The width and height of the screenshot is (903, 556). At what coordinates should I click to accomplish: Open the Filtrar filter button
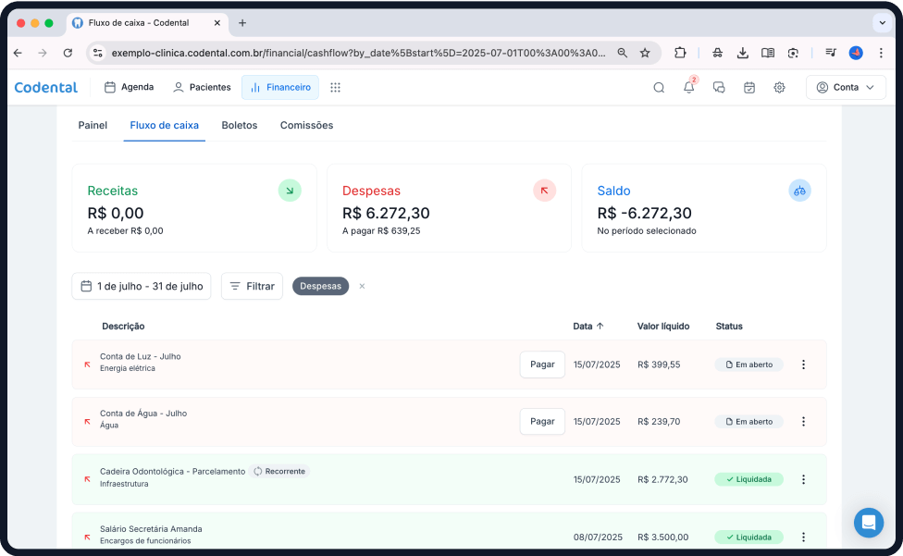pos(252,286)
